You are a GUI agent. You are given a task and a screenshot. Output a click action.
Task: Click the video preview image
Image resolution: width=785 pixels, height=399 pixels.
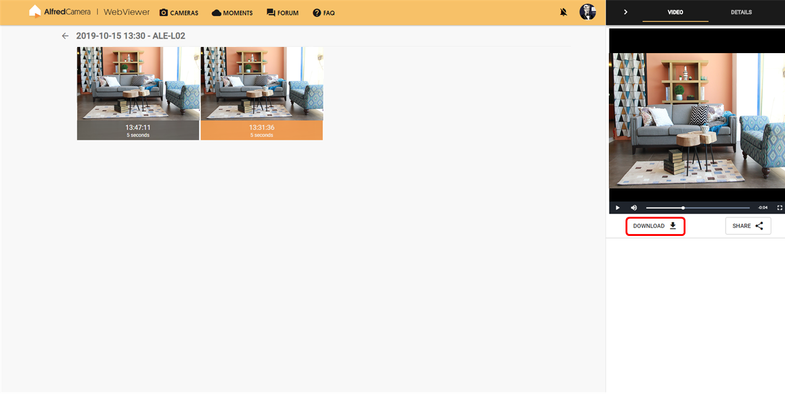tap(697, 120)
